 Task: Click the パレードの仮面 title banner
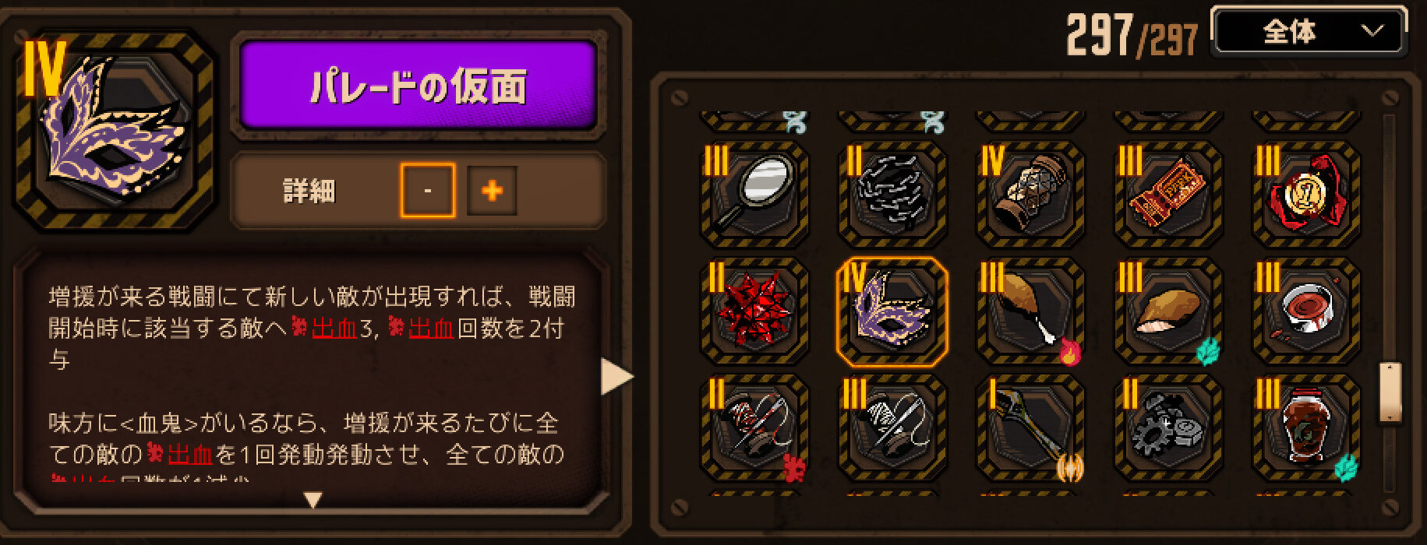coord(419,86)
